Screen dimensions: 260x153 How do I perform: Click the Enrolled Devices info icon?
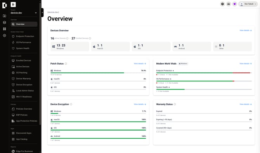click(90, 38)
